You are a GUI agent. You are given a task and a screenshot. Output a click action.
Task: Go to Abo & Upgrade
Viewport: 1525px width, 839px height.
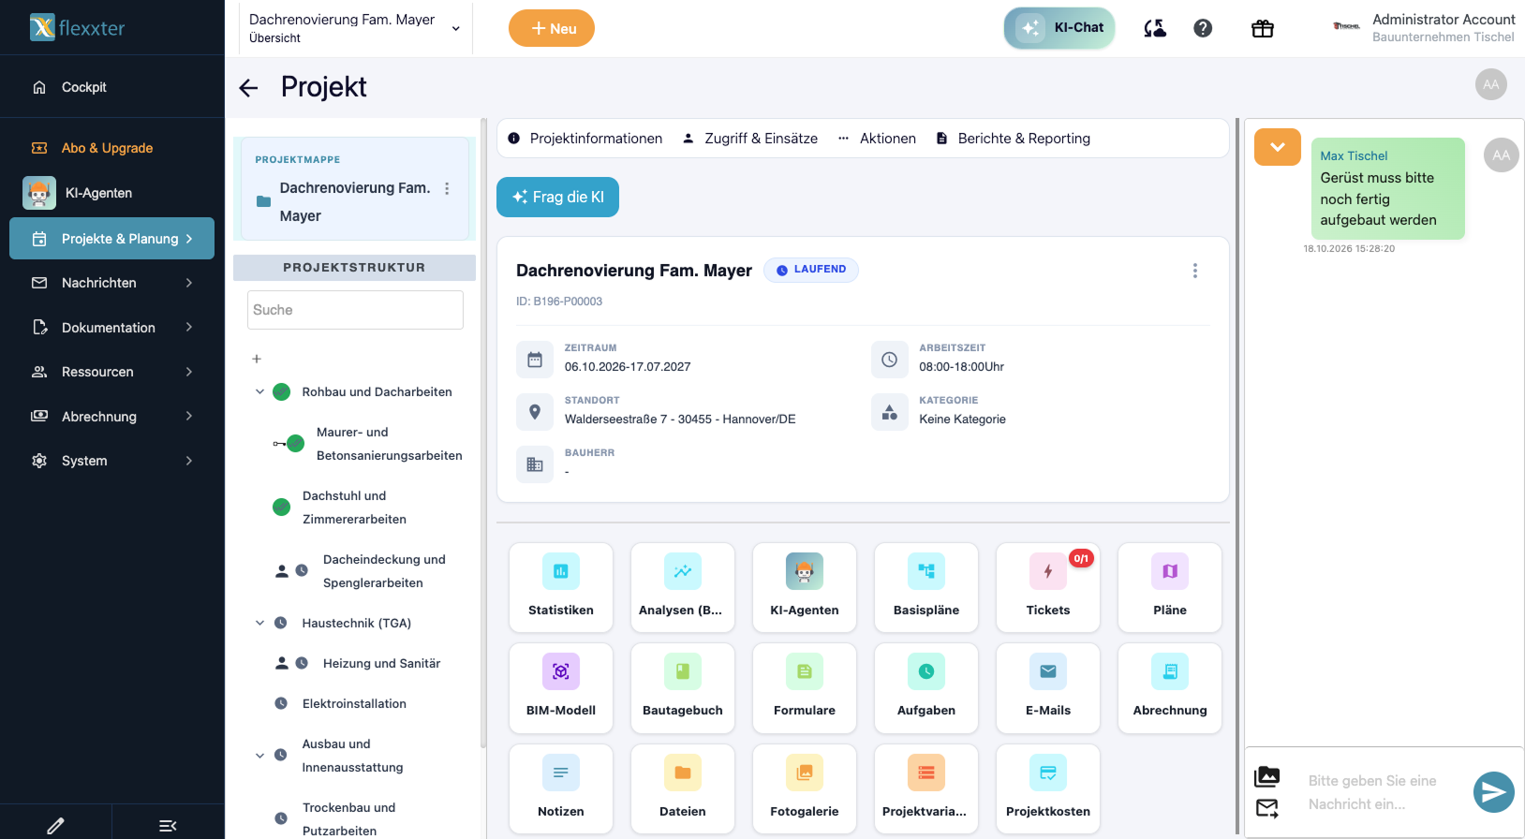pyautogui.click(x=107, y=148)
